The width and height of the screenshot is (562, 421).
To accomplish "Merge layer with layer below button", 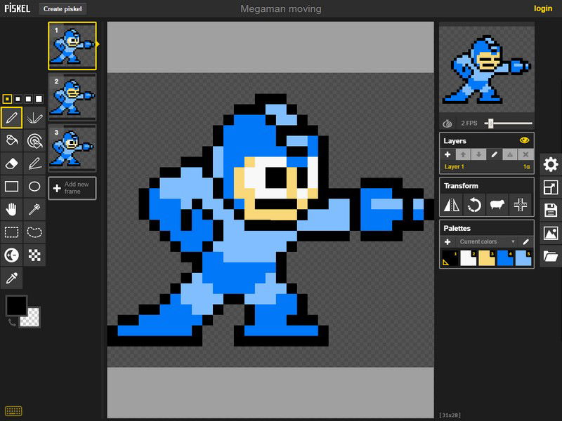I will 510,154.
